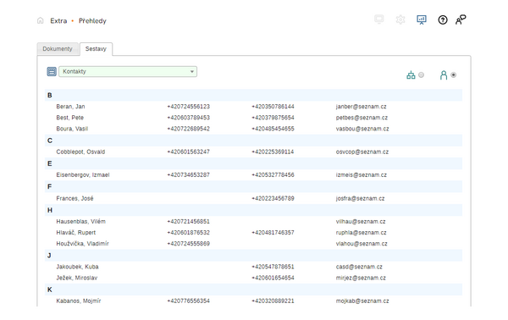
Task: Click the organization hierarchy icon
Action: tap(411, 74)
